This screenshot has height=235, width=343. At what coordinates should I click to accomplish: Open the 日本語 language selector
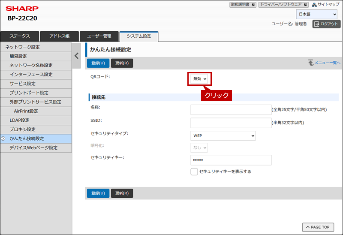pyautogui.click(x=316, y=15)
